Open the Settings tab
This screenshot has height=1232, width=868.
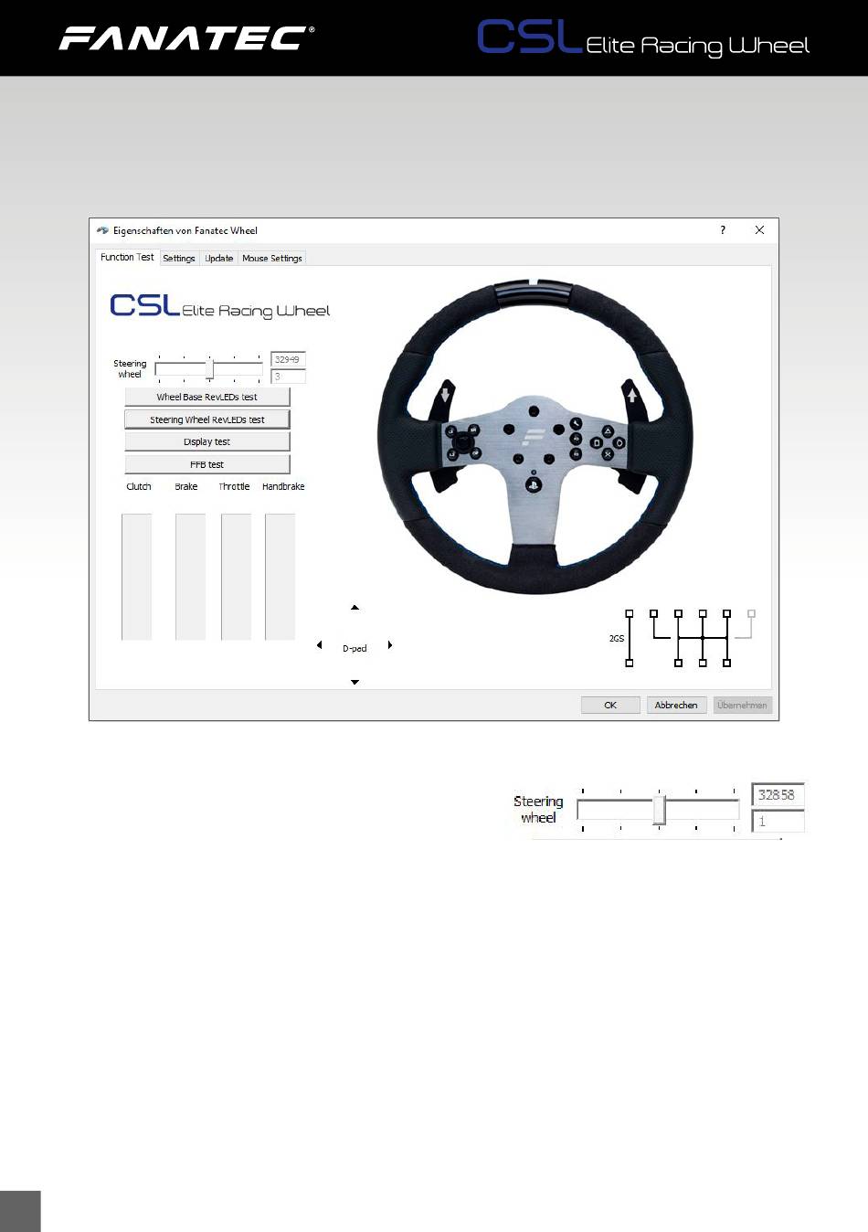click(179, 259)
